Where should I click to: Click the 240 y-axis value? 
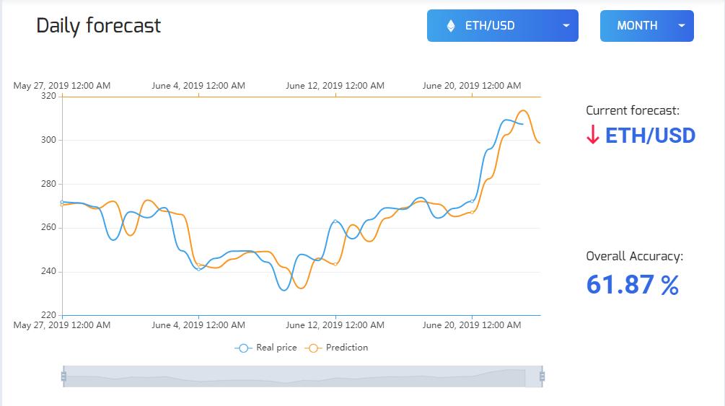(48, 271)
